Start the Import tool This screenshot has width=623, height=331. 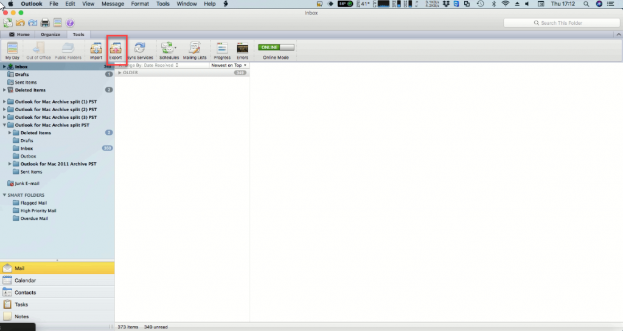[96, 51]
